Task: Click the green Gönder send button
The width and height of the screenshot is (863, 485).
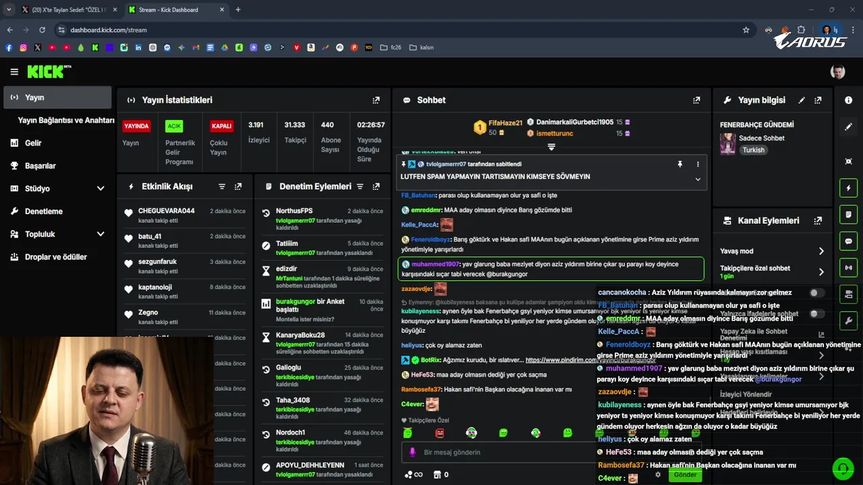Action: (685, 474)
